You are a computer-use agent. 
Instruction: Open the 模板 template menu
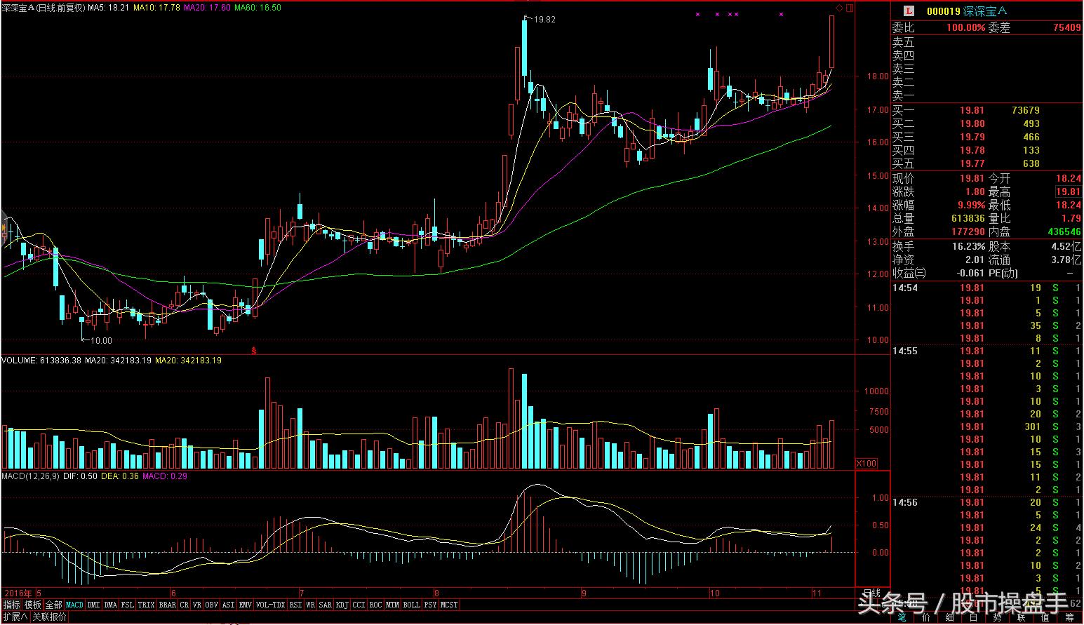[33, 605]
